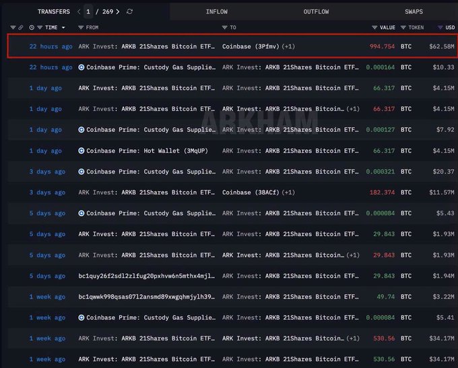Screen dimensions: 458x368
Task: Click 3 days ago in $20.37 row
Action: (x=47, y=172)
